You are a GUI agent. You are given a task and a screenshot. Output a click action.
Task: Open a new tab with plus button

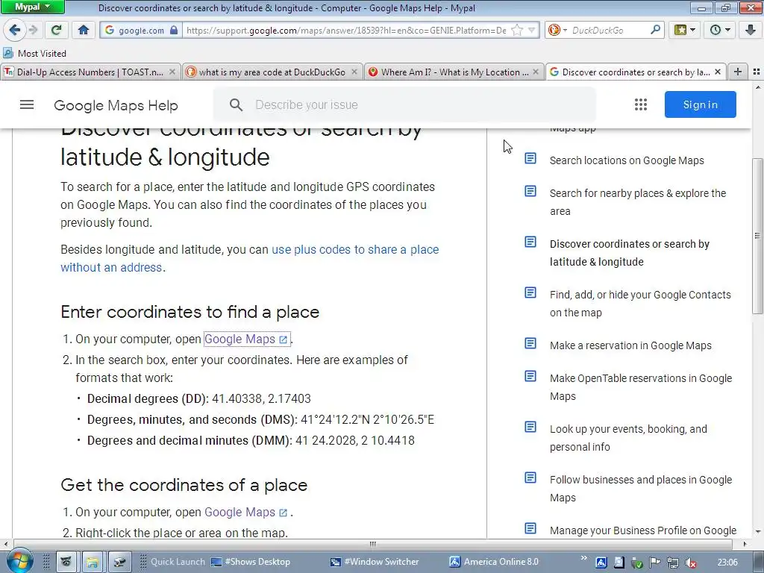pos(738,72)
